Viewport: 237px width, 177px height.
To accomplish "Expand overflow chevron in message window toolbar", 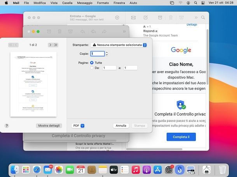I will [124, 31].
